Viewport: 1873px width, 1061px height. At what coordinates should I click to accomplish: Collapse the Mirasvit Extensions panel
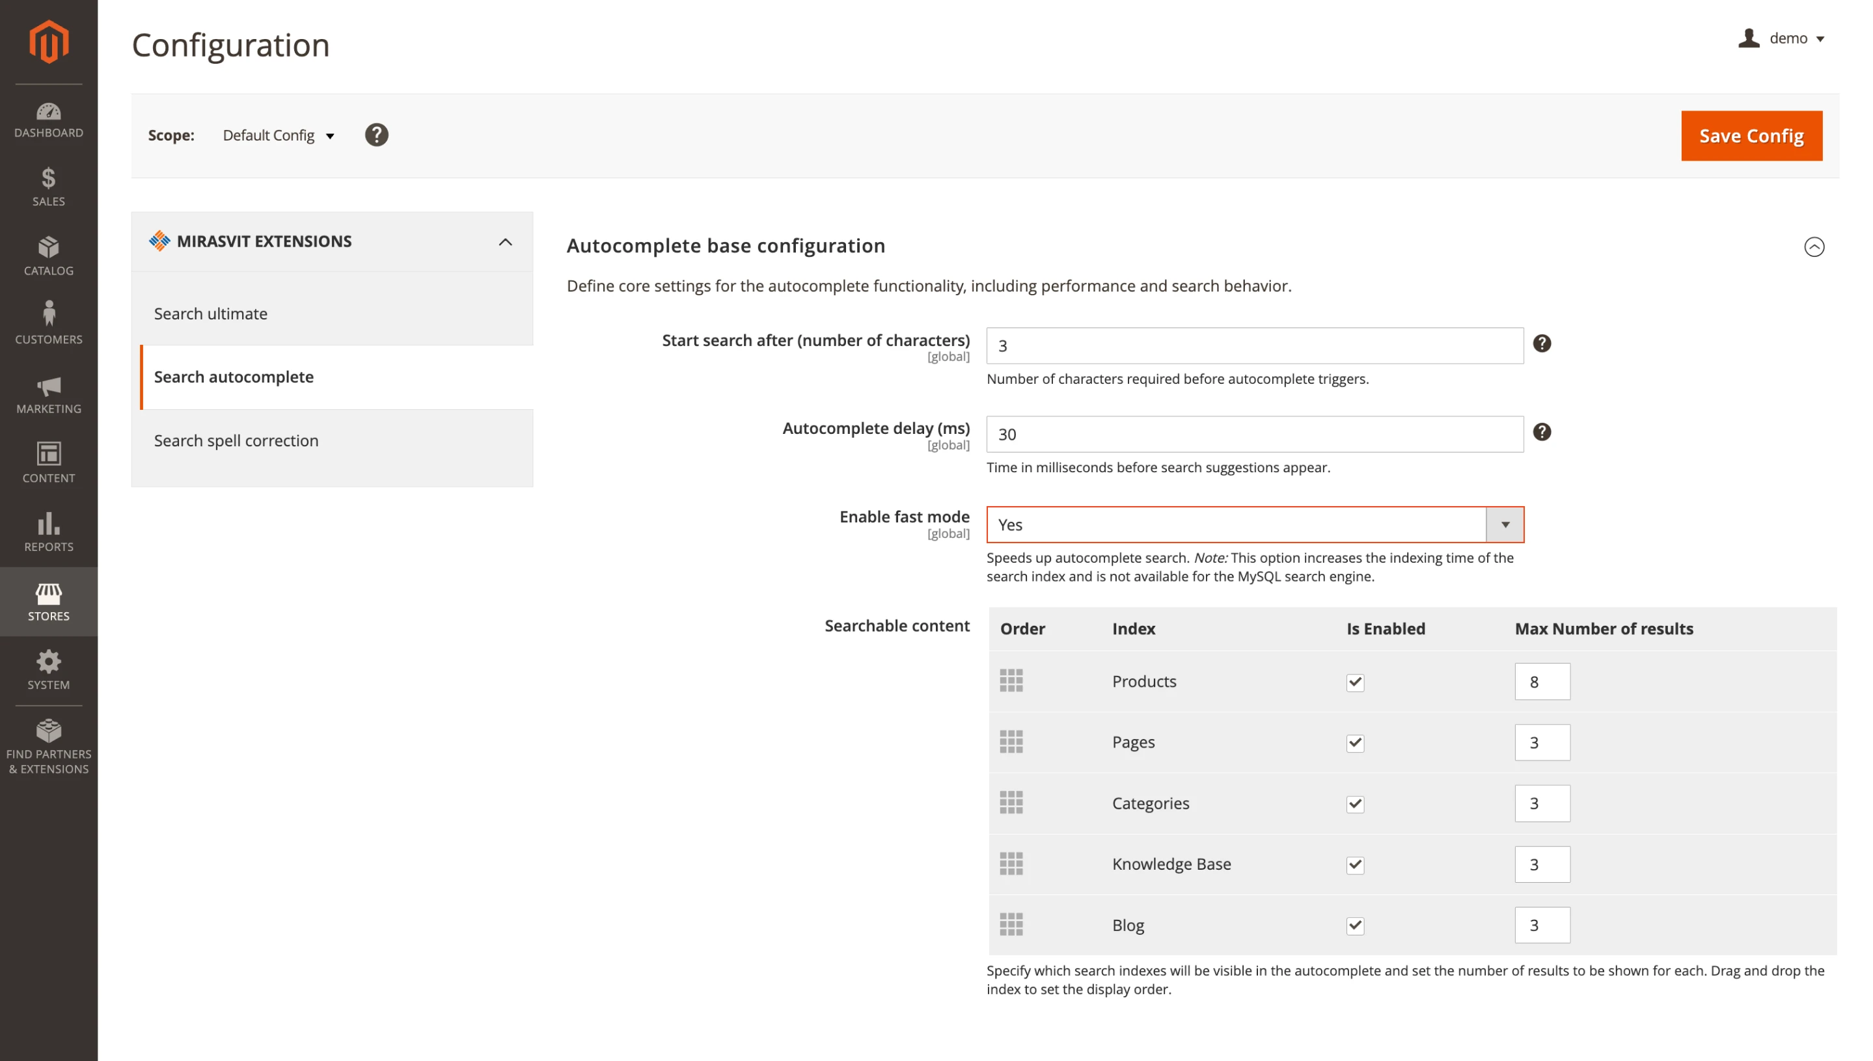pyautogui.click(x=505, y=241)
